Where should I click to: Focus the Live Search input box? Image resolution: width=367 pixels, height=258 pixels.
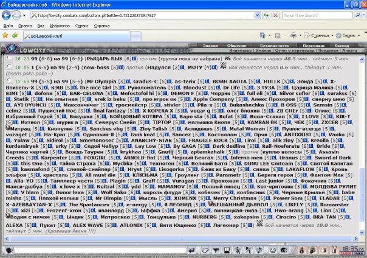(x=317, y=15)
